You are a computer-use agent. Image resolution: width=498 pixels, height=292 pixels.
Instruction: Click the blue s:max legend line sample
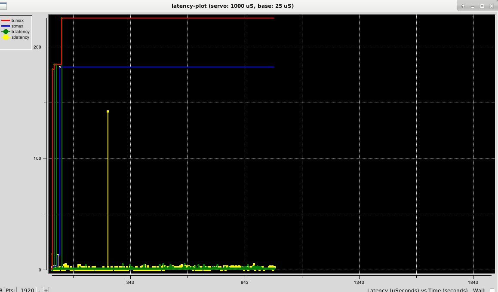click(6, 26)
